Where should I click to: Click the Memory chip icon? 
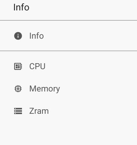coord(18,88)
